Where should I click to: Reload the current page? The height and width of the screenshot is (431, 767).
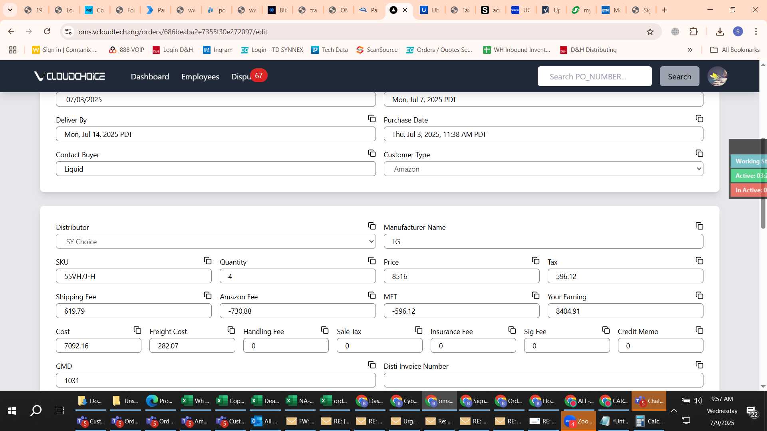47,32
